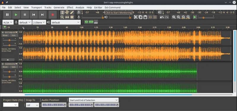
Task: Close the moredrums track with X
Action: (x=3, y=64)
